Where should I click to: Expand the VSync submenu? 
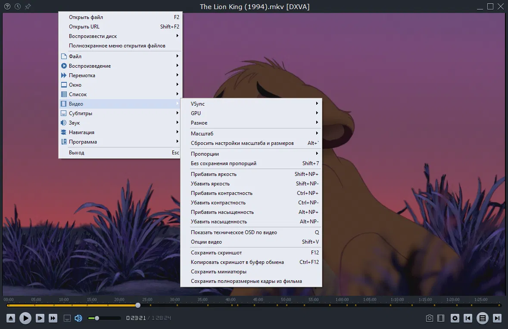(x=251, y=104)
